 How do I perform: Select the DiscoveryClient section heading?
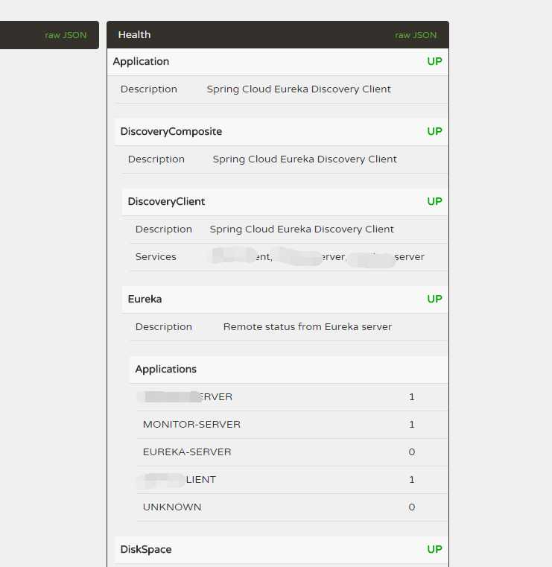(x=166, y=202)
